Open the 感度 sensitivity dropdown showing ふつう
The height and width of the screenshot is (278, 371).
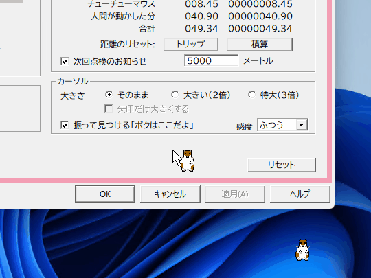pyautogui.click(x=282, y=125)
